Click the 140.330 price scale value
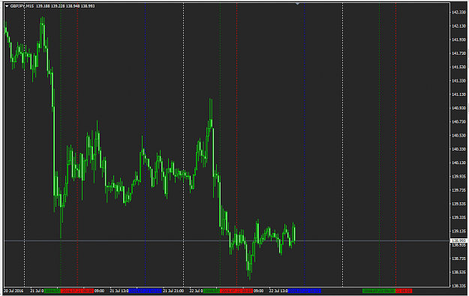This screenshot has width=469, height=296. [459, 149]
